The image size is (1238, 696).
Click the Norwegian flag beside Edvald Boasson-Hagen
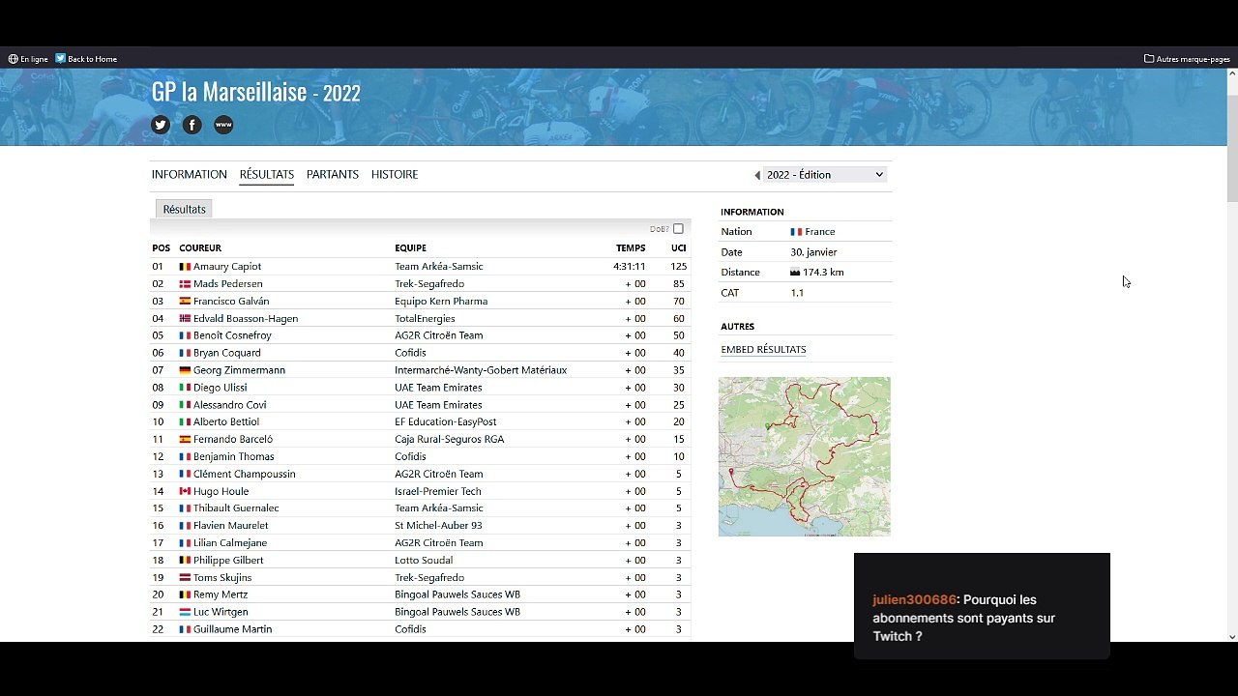click(x=185, y=319)
